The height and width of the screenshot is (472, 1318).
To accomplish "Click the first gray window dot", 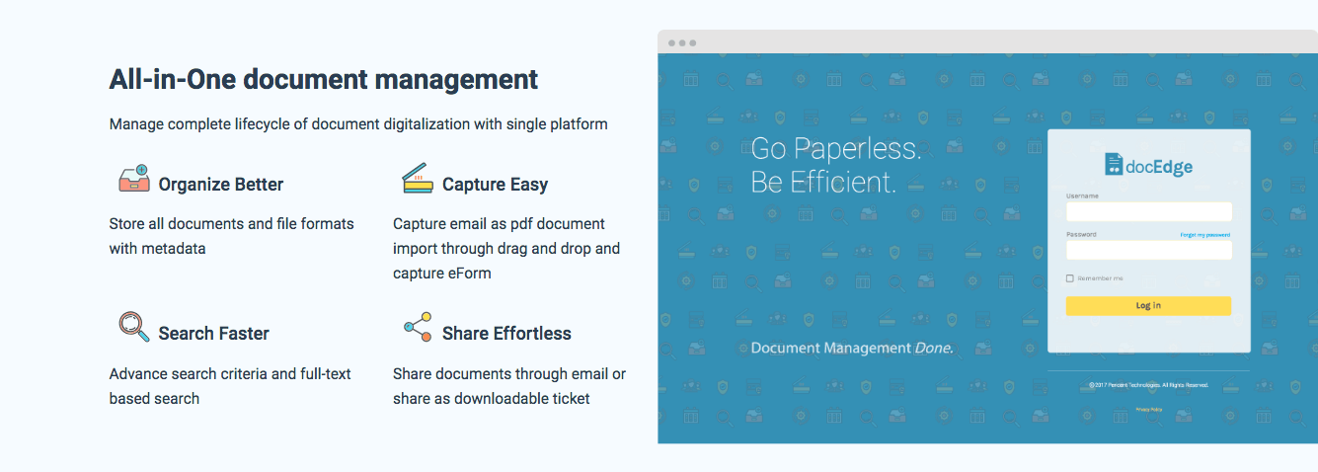I will click(x=672, y=42).
